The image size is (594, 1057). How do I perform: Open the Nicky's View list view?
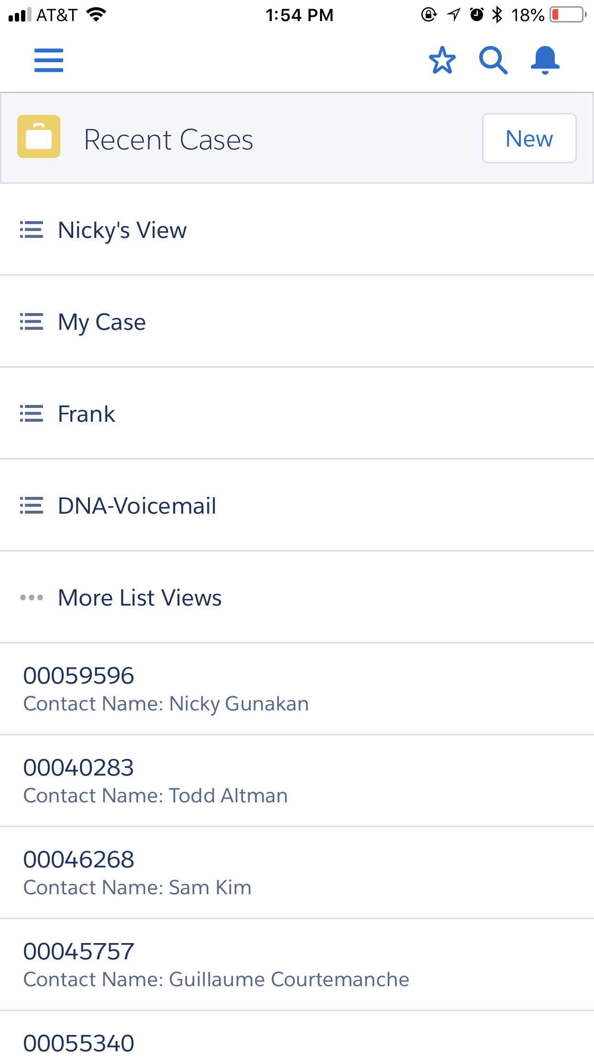tap(122, 230)
